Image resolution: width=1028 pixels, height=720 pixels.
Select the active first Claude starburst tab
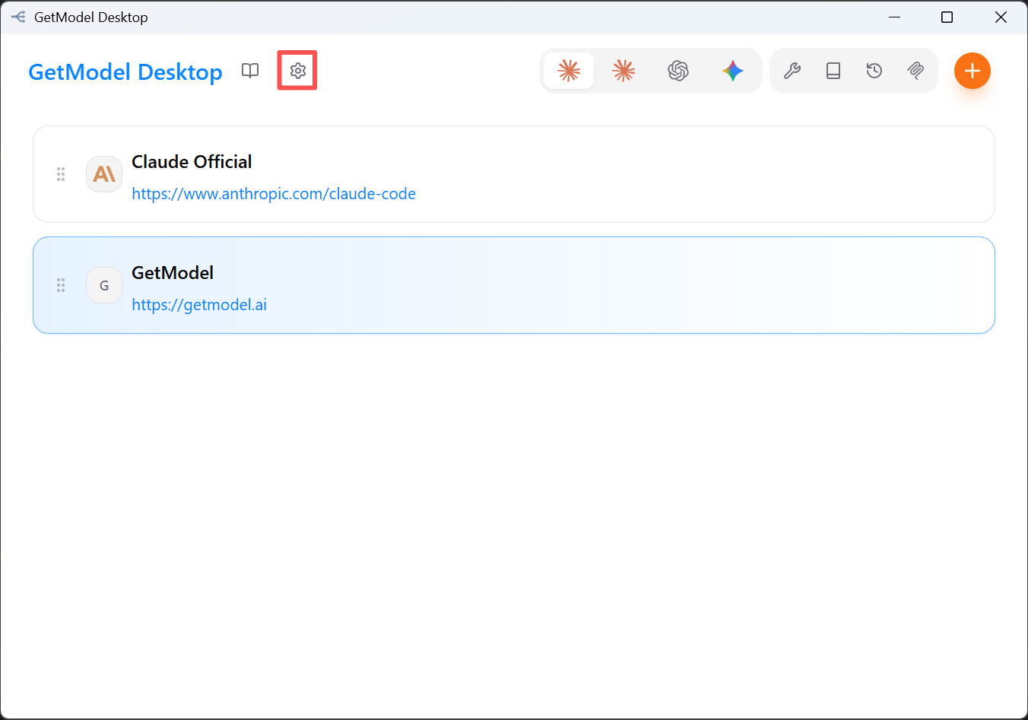[x=569, y=71]
